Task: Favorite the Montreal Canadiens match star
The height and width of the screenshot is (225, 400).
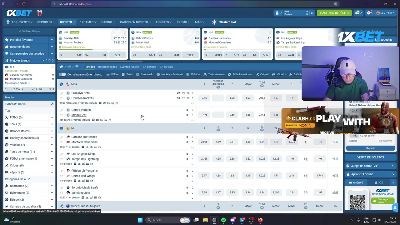Action: pos(62,142)
